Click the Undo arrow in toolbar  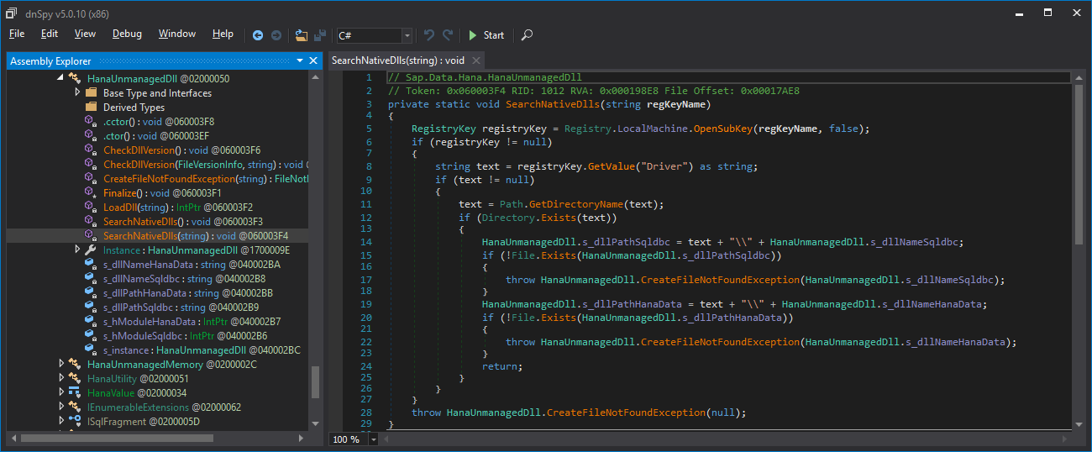[x=429, y=35]
